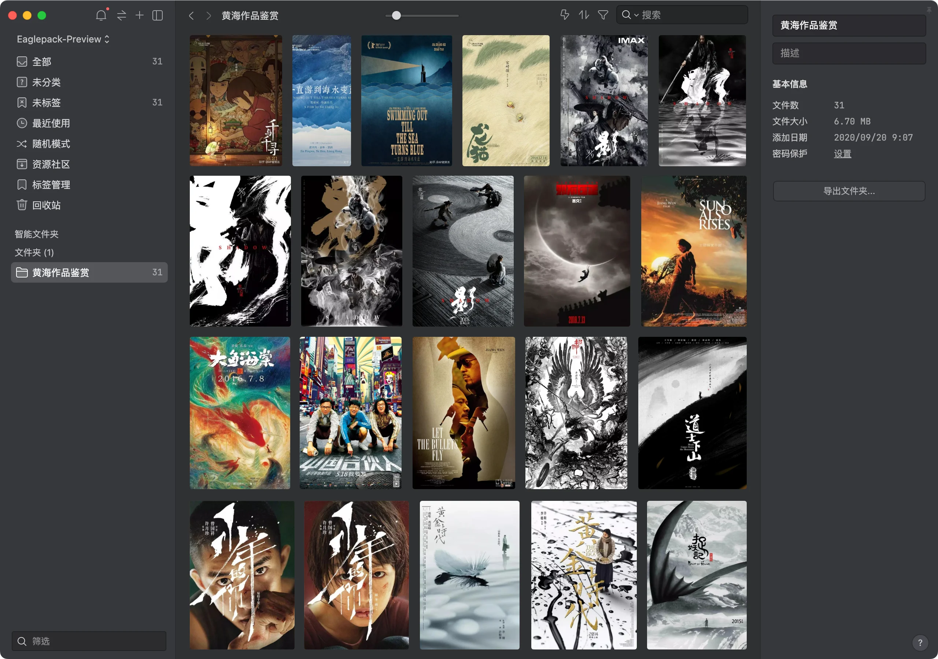The image size is (938, 659).
Task: Open the notifications bell icon
Action: pyautogui.click(x=101, y=15)
